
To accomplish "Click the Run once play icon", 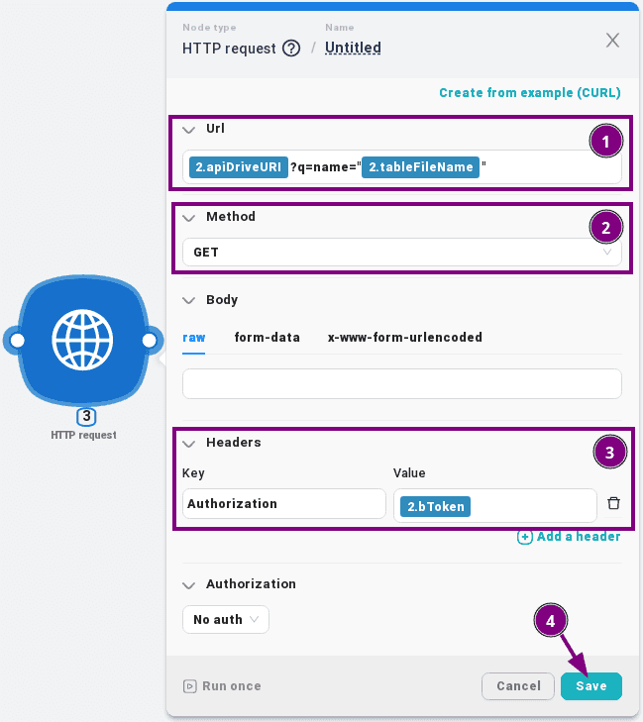I will coord(189,686).
